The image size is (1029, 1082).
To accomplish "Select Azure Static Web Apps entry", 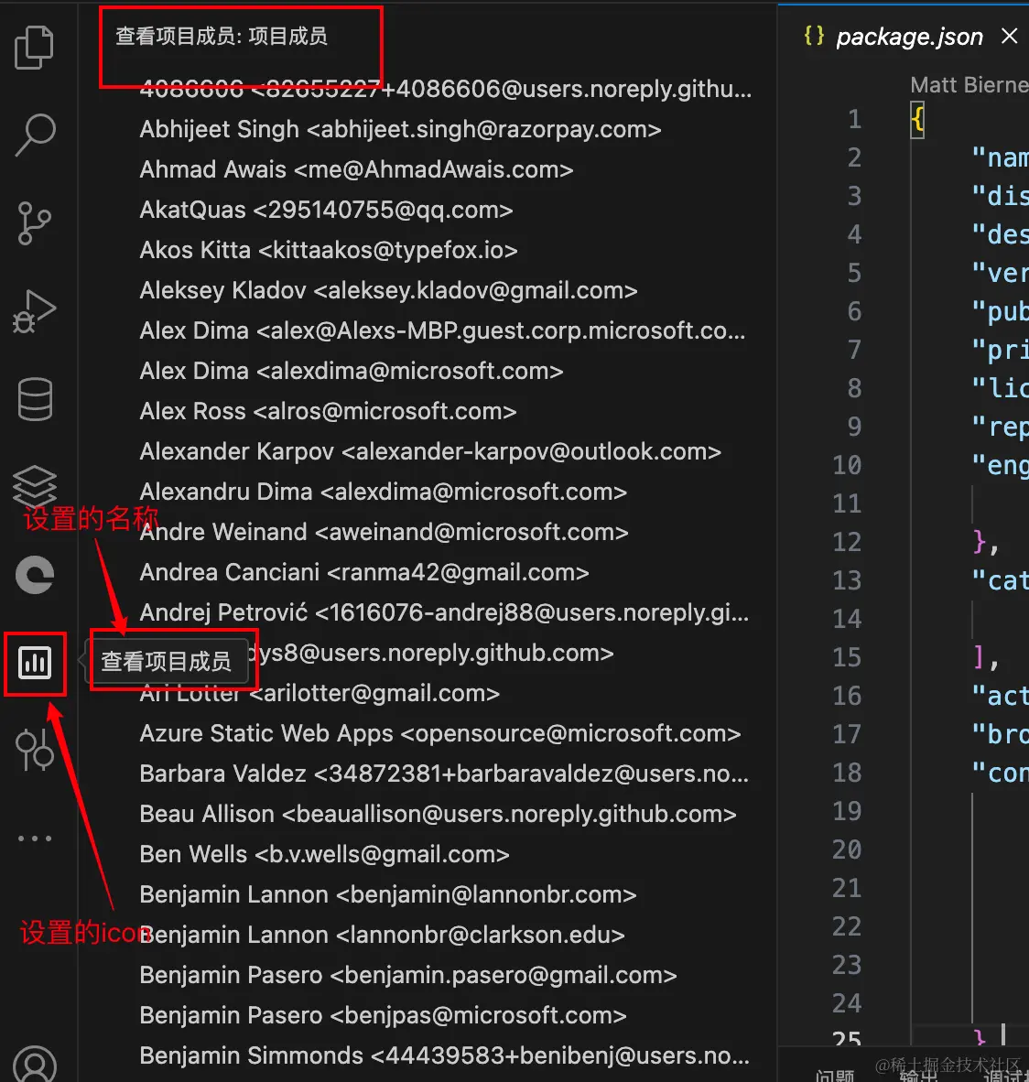I will (440, 733).
